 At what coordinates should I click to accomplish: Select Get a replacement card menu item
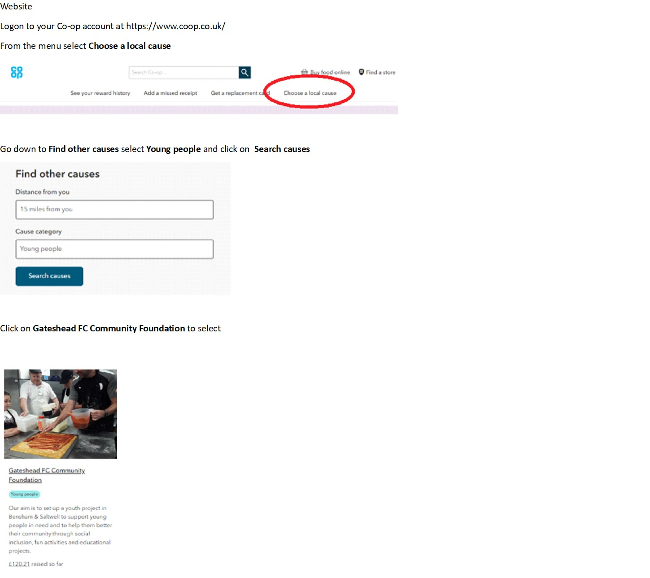pyautogui.click(x=240, y=93)
